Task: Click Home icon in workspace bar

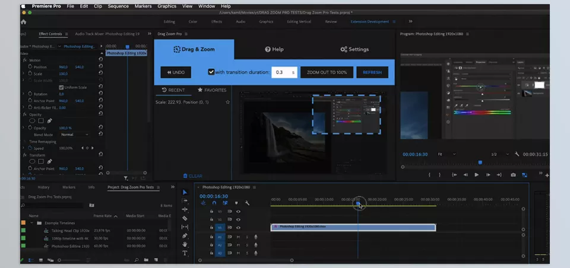Action: 24,22
